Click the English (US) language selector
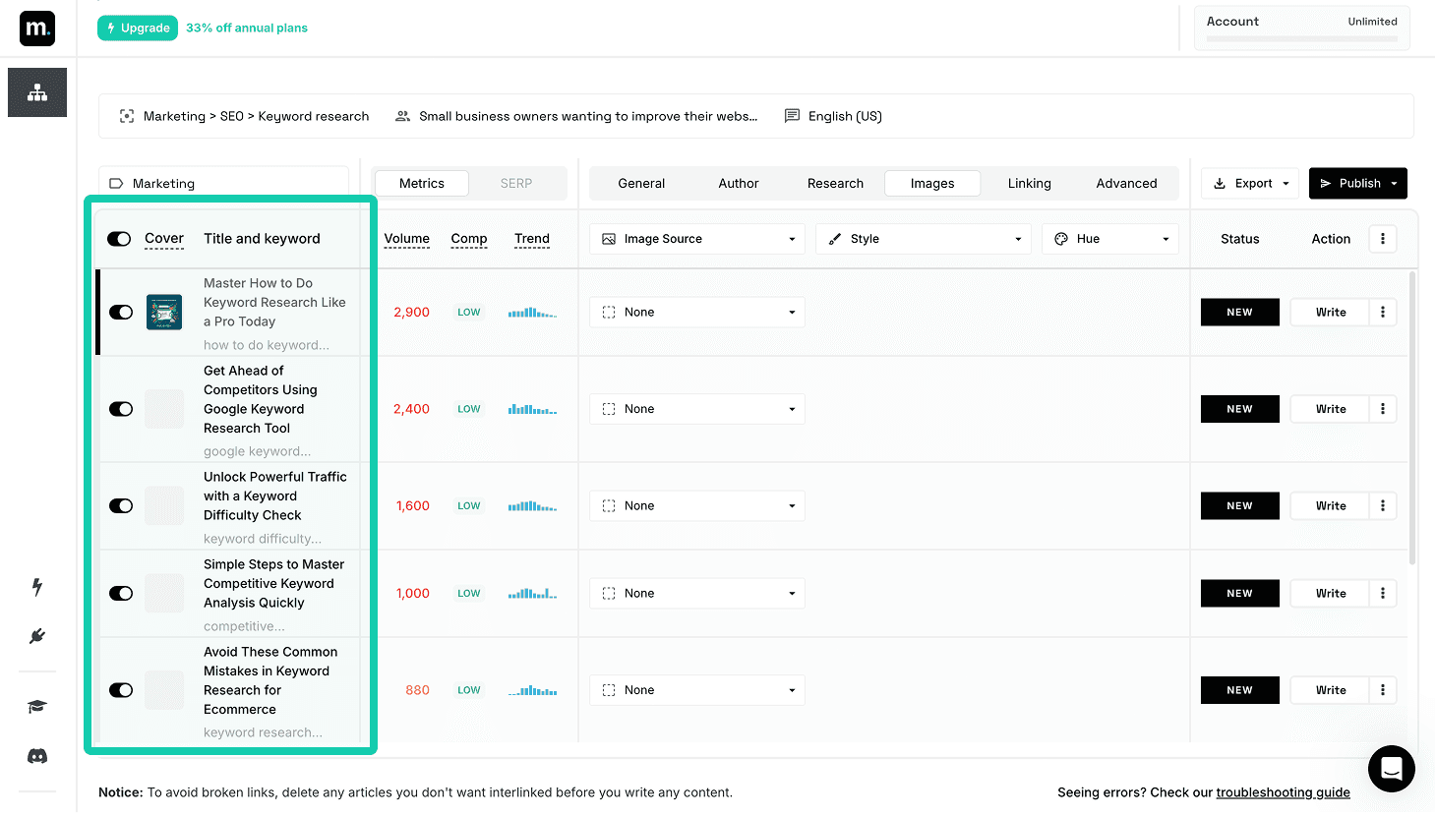The image size is (1436, 816). 832,115
